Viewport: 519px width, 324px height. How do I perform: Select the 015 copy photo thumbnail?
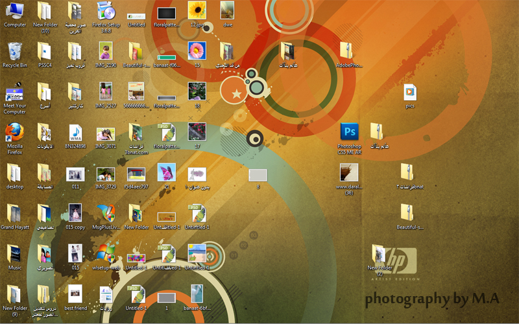tap(75, 213)
